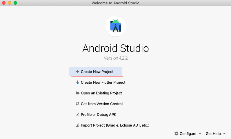Click the open folder icon
The width and height of the screenshot is (231, 139).
coord(77,93)
